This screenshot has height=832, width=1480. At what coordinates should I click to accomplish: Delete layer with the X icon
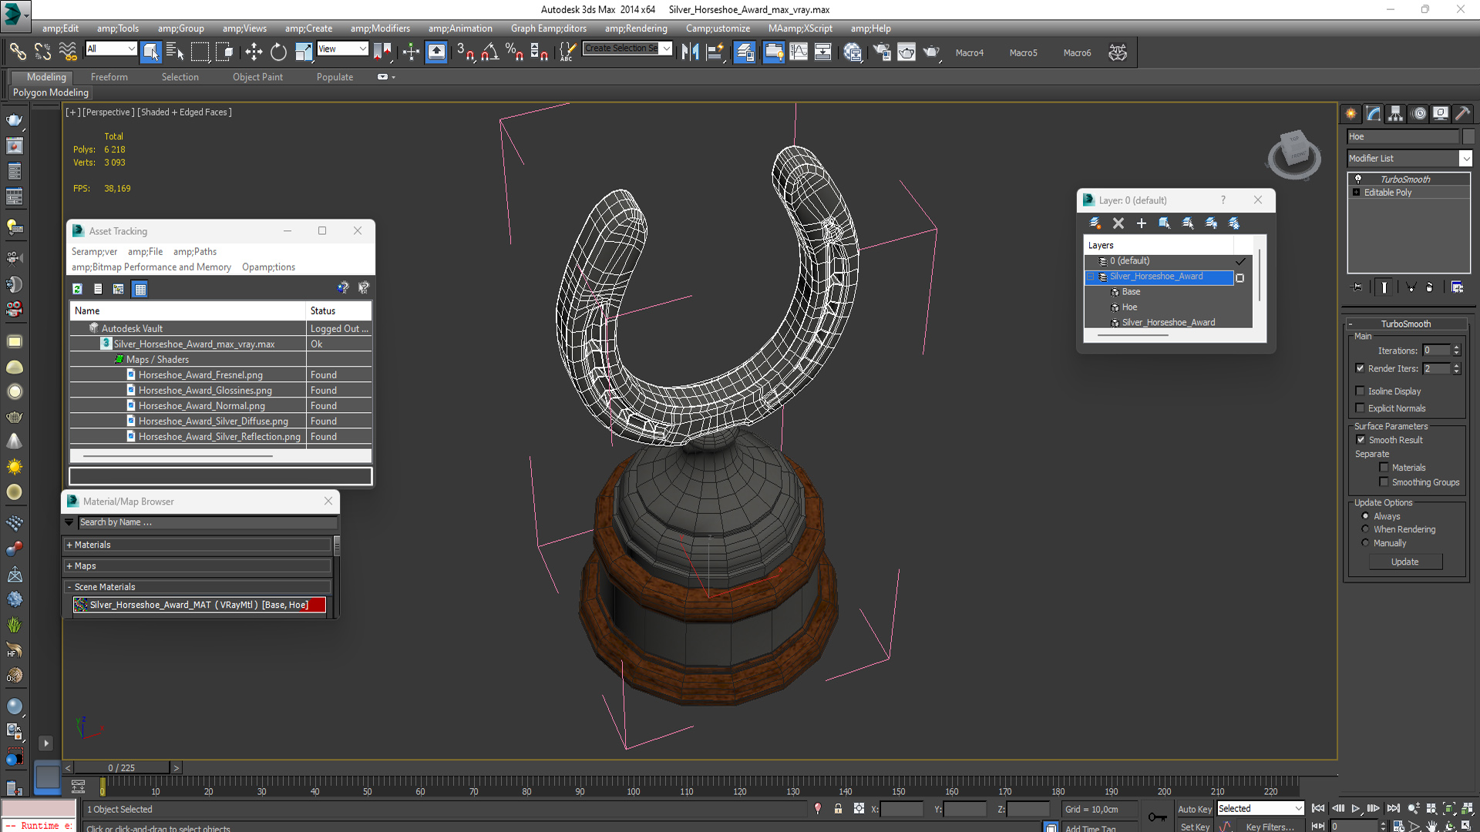pos(1118,223)
